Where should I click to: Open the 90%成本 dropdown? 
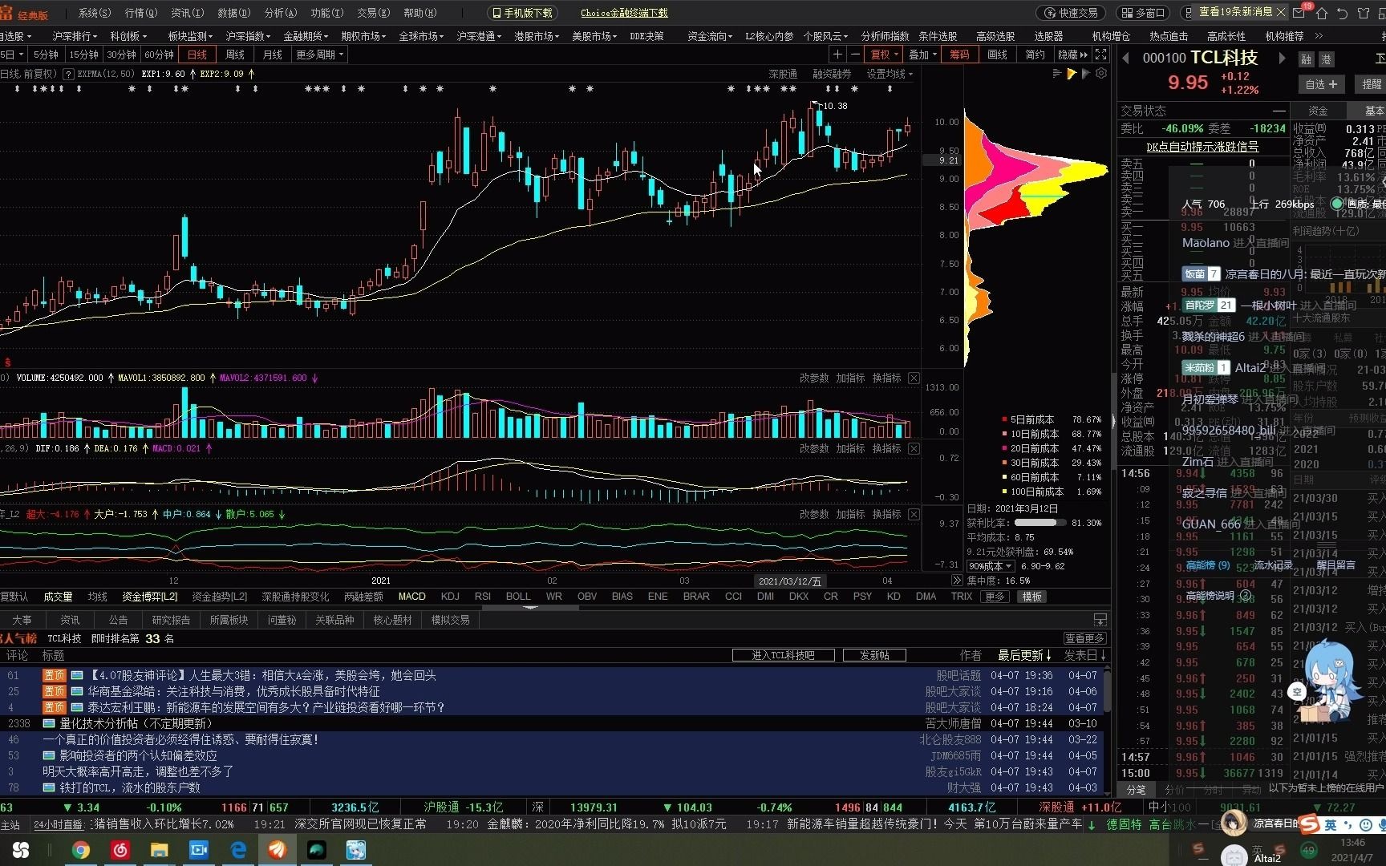coord(991,566)
